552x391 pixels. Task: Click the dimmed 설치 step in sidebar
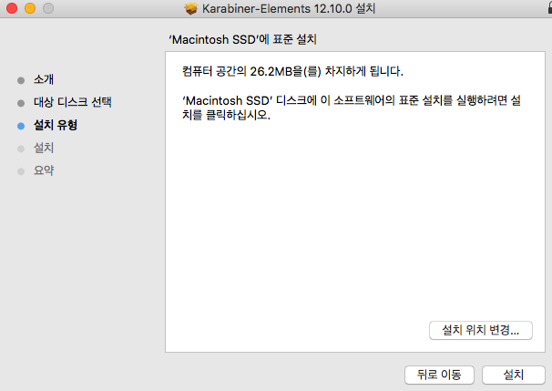point(44,148)
